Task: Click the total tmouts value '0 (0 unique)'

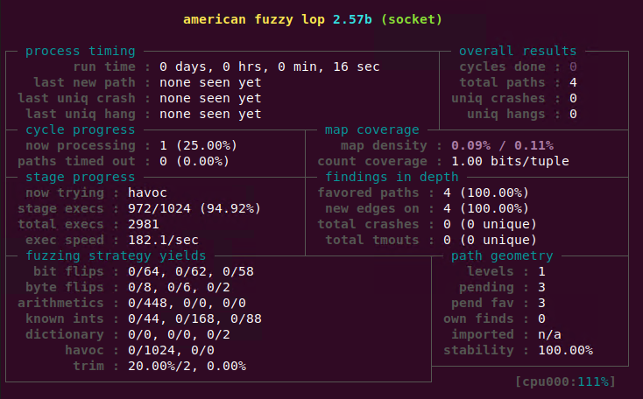Action: (490, 240)
